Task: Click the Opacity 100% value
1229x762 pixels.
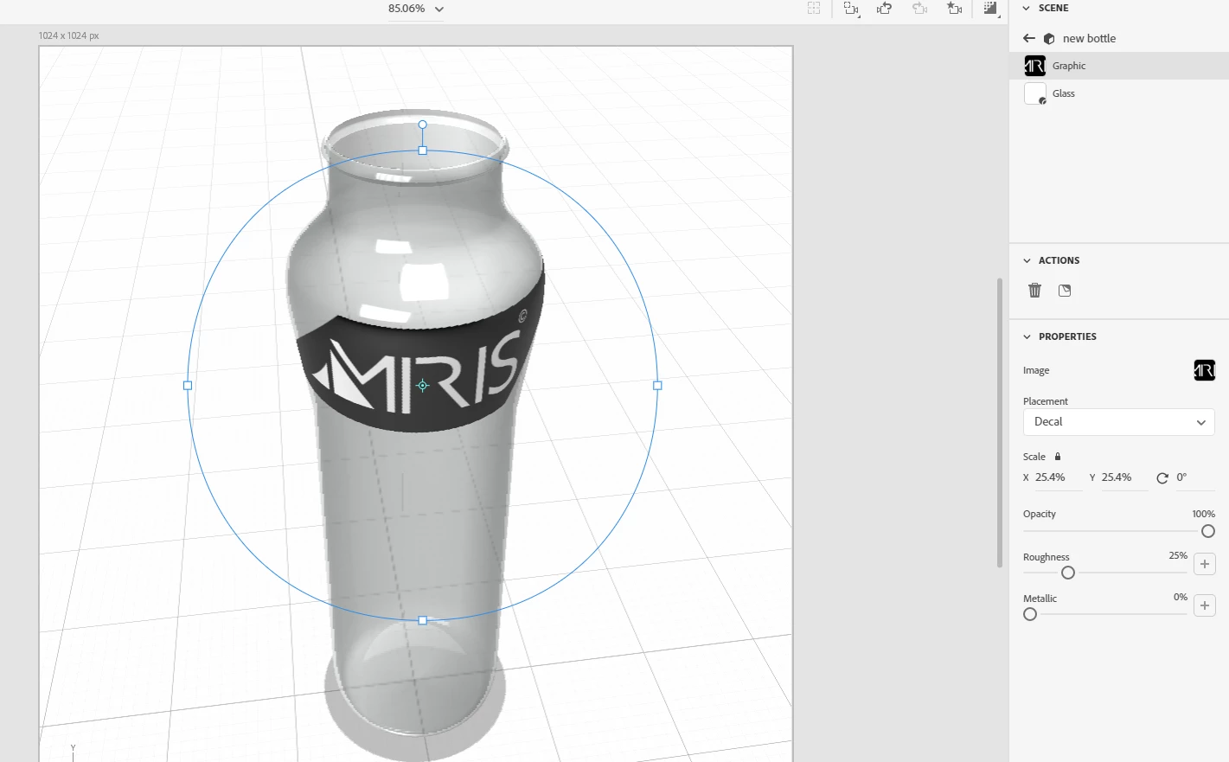Action: 1203,514
